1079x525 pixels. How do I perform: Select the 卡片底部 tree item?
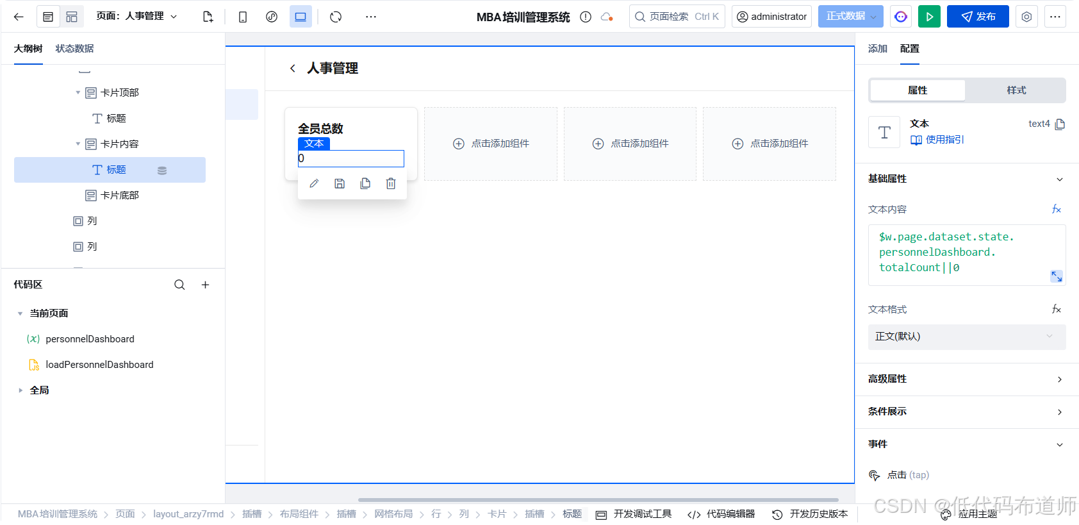(112, 196)
